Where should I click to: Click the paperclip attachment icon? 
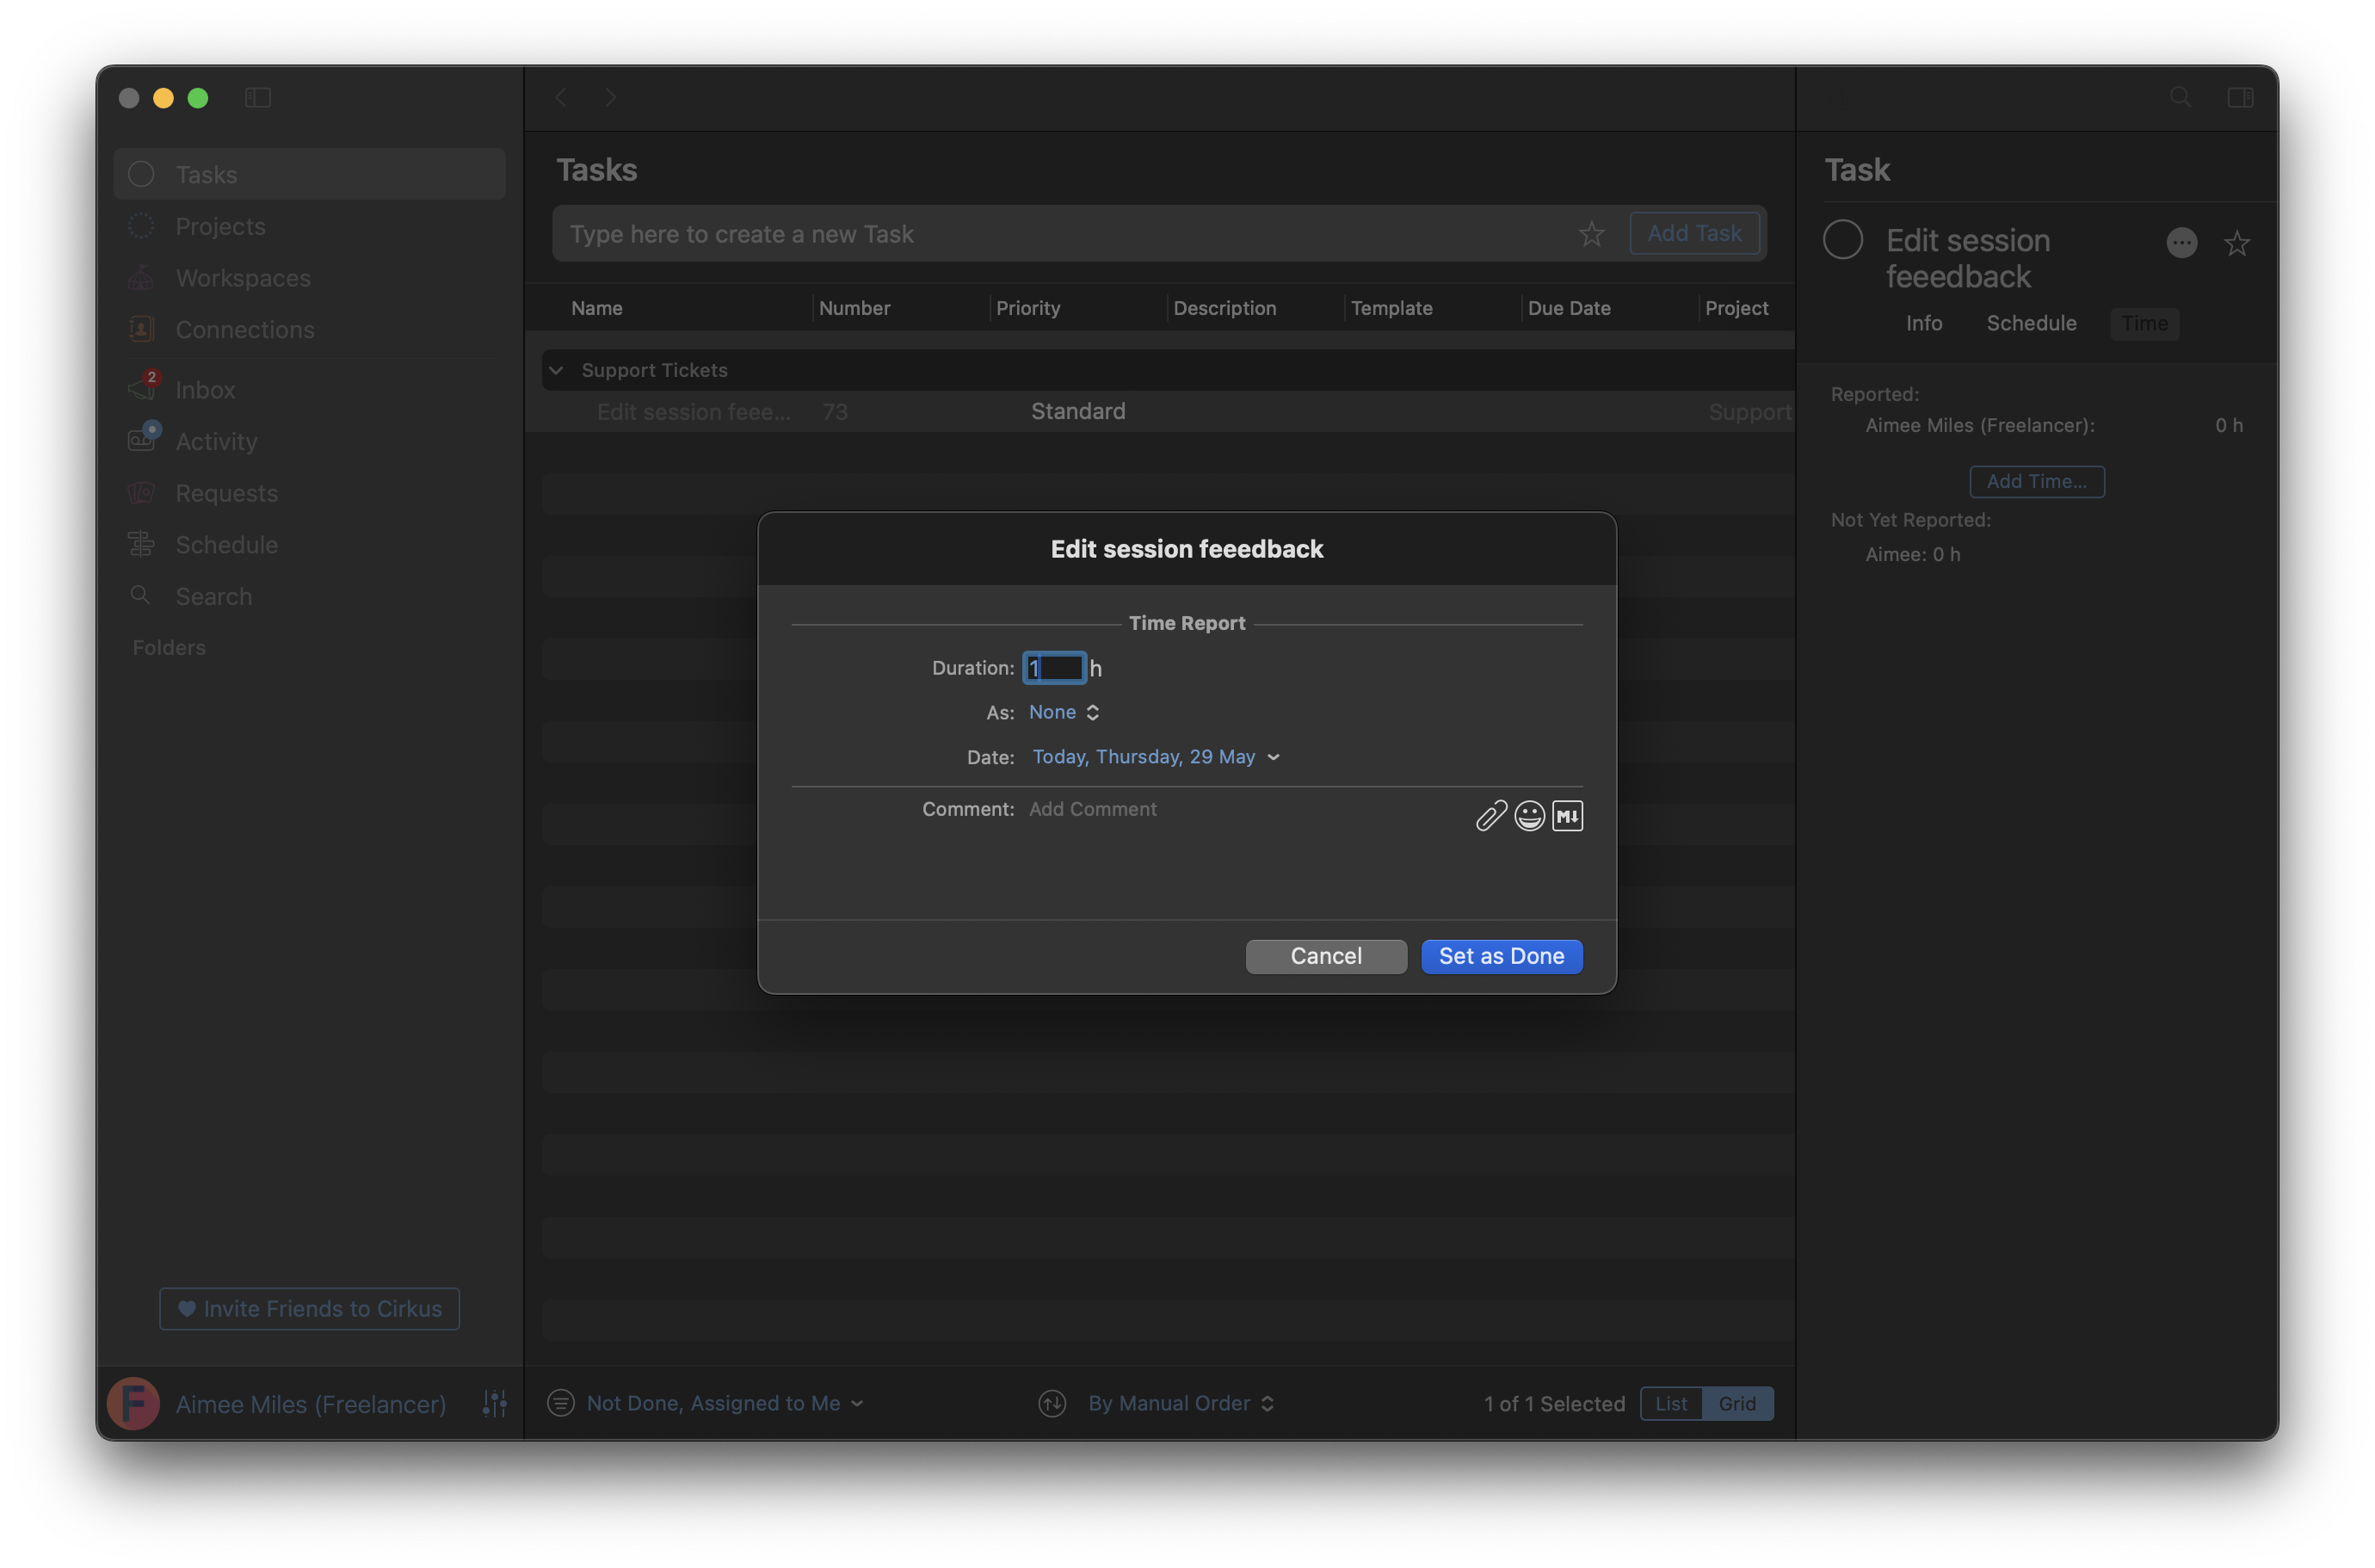(x=1491, y=816)
